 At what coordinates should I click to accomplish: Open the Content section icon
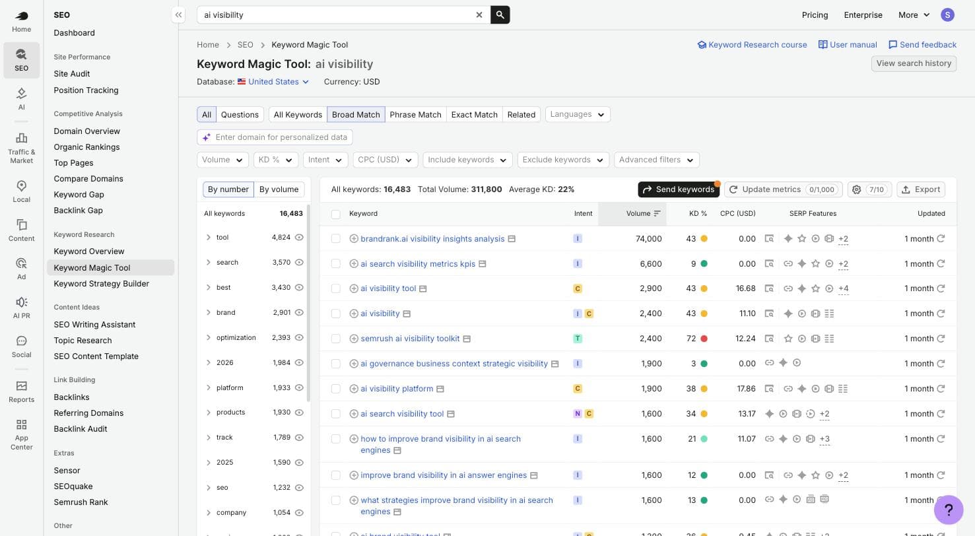tap(21, 230)
